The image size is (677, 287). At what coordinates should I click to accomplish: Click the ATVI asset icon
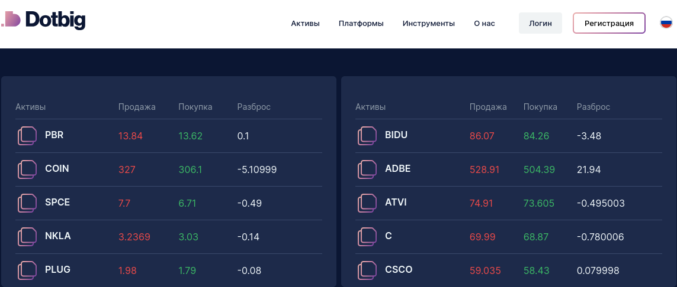click(x=367, y=203)
